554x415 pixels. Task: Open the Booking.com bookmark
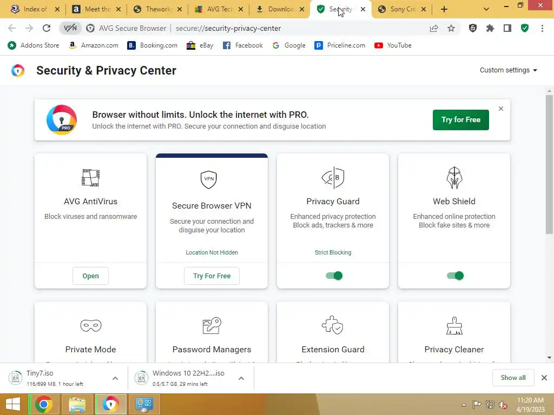(x=152, y=45)
